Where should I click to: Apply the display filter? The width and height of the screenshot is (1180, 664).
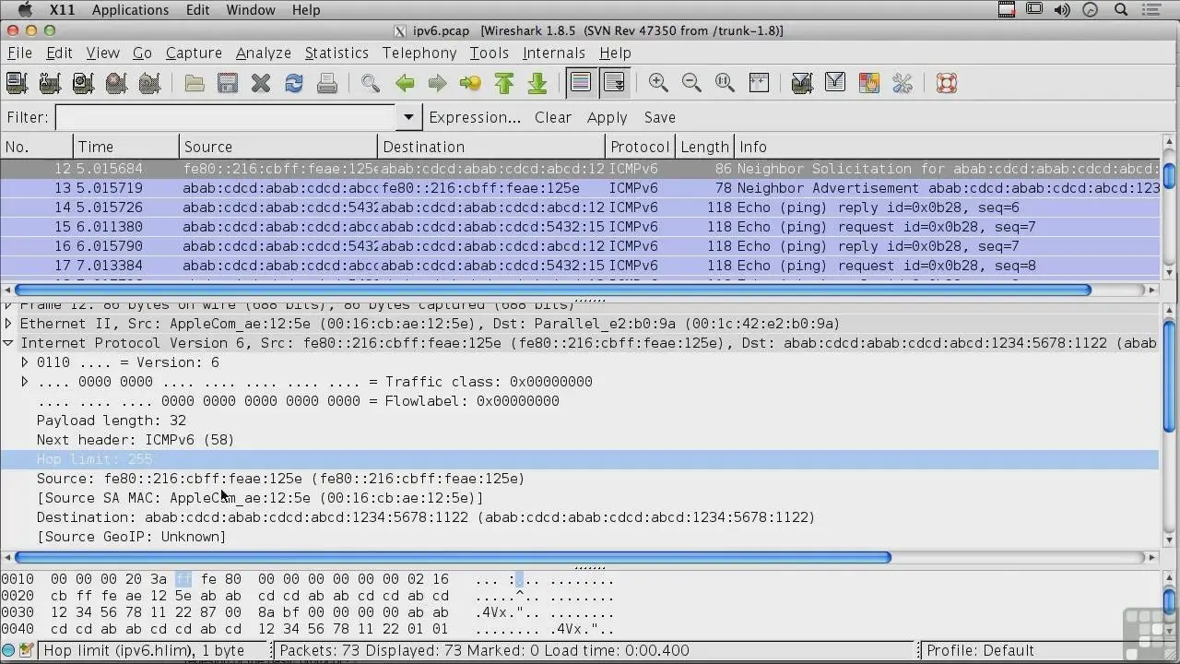(607, 117)
